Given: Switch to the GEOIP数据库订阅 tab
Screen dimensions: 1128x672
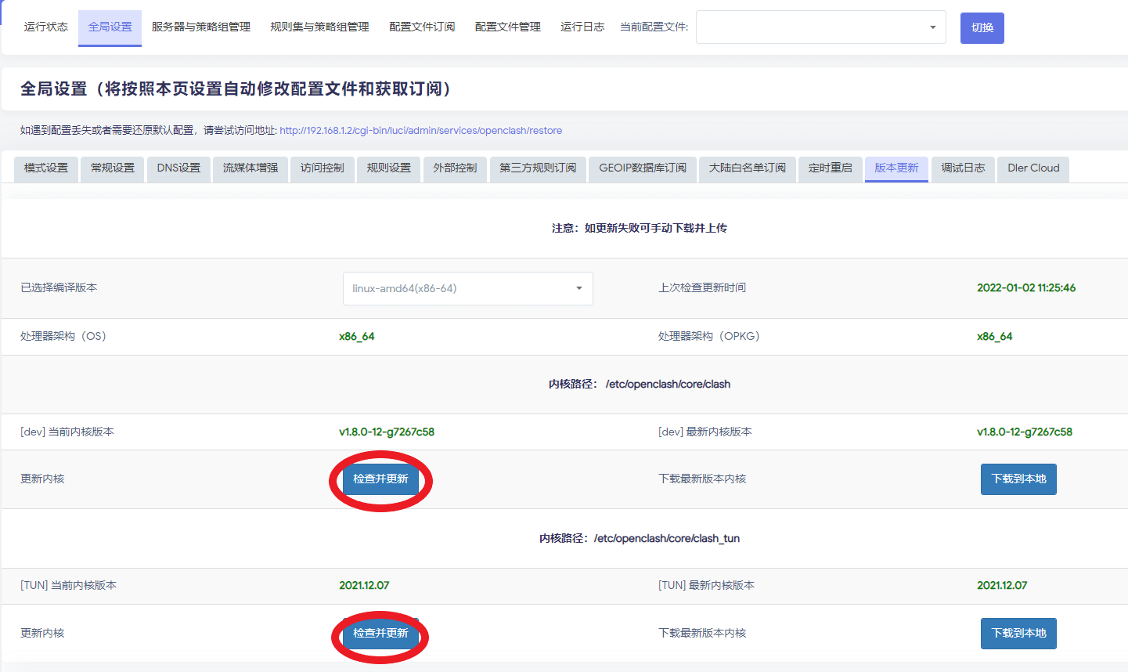Looking at the screenshot, I should pos(642,168).
